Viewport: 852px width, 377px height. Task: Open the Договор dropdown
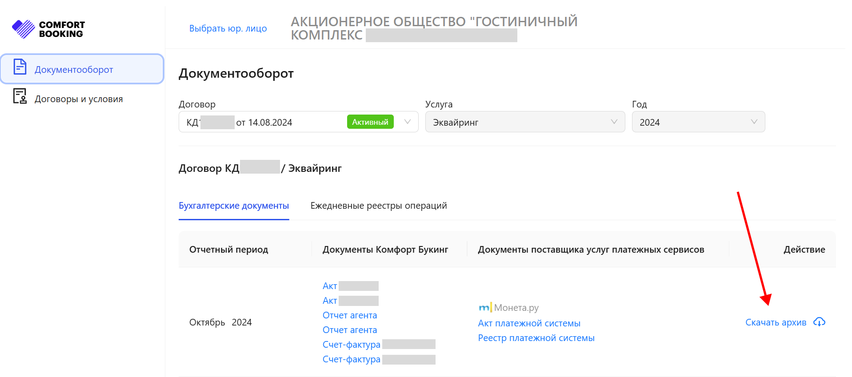(x=298, y=122)
